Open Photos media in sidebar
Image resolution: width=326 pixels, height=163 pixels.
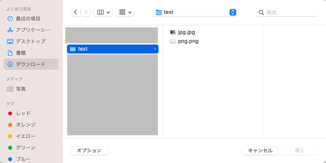pyautogui.click(x=21, y=89)
